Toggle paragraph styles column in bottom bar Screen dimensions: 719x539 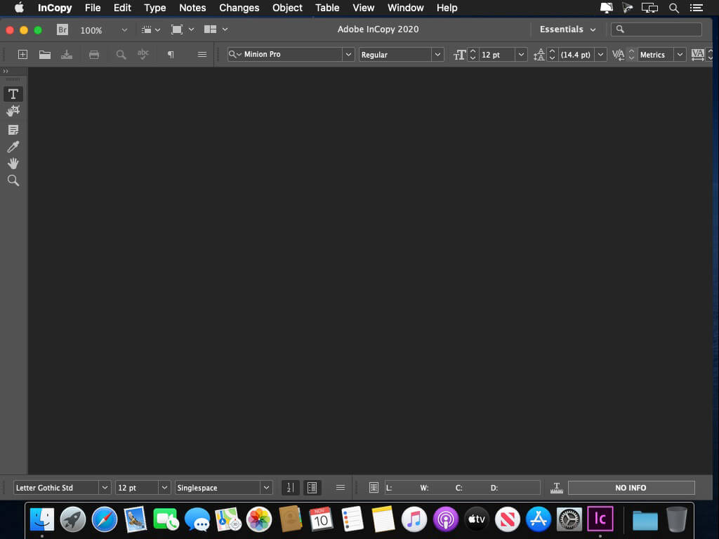click(312, 488)
